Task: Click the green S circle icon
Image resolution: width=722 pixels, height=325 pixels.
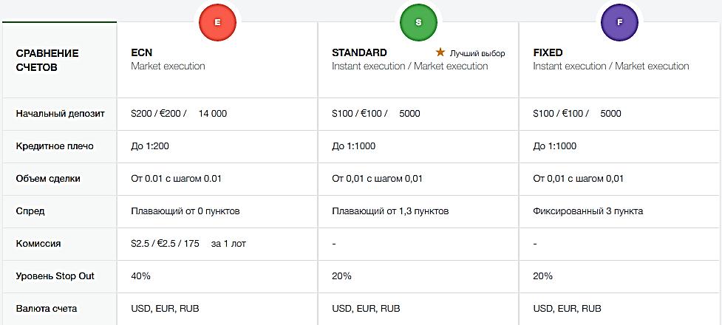Action: (x=418, y=23)
